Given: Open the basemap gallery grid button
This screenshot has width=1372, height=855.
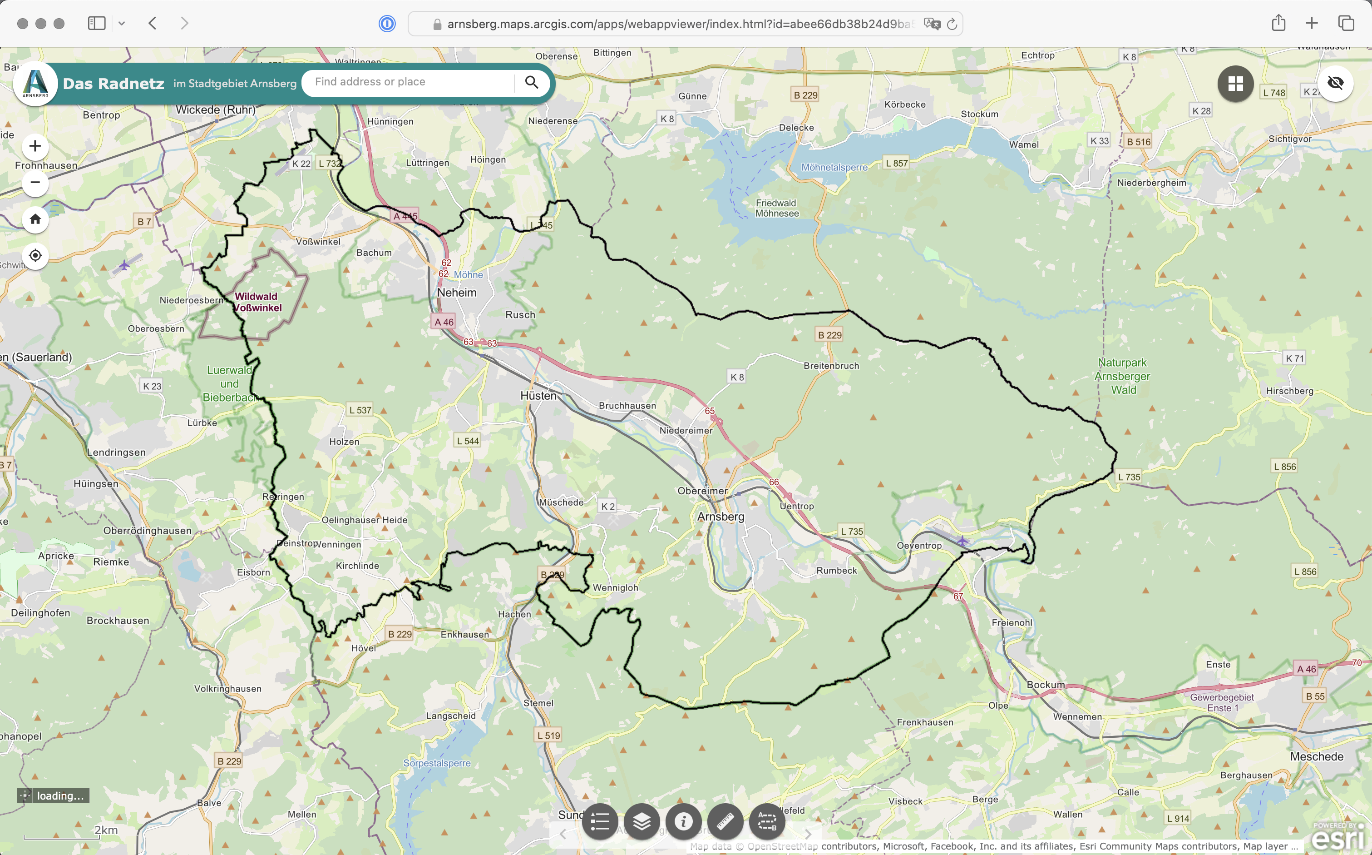Looking at the screenshot, I should tap(1235, 84).
